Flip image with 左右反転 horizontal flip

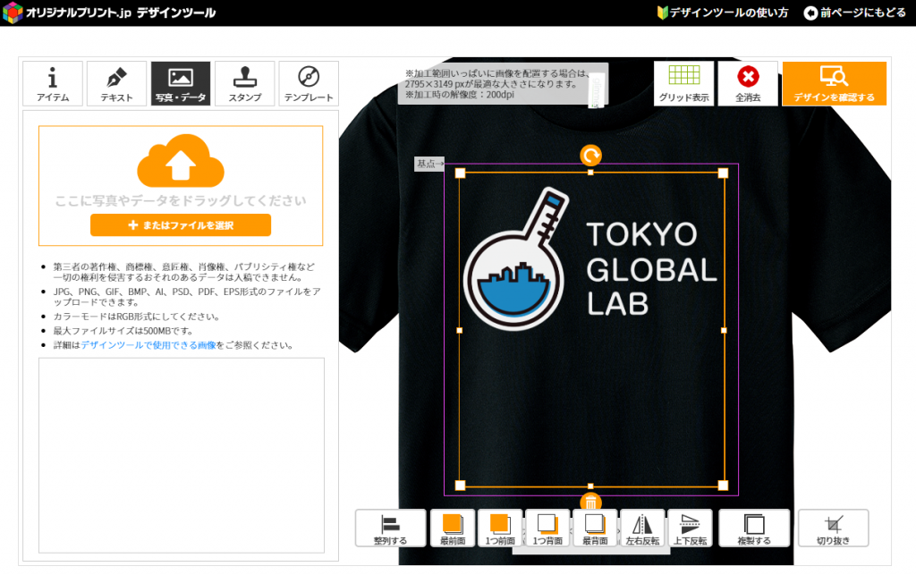tap(642, 528)
